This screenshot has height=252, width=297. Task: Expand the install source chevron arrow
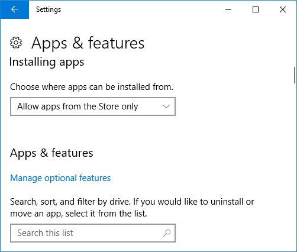166,106
